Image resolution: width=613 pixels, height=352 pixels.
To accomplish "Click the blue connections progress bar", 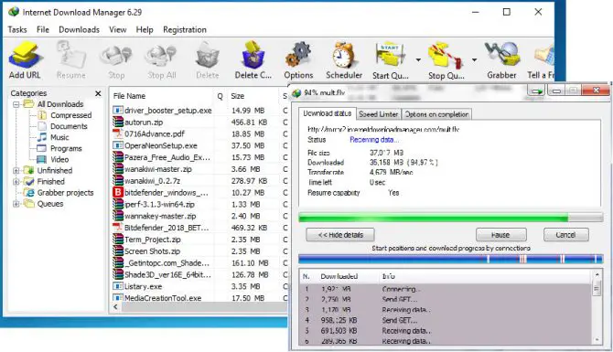I will (450, 259).
